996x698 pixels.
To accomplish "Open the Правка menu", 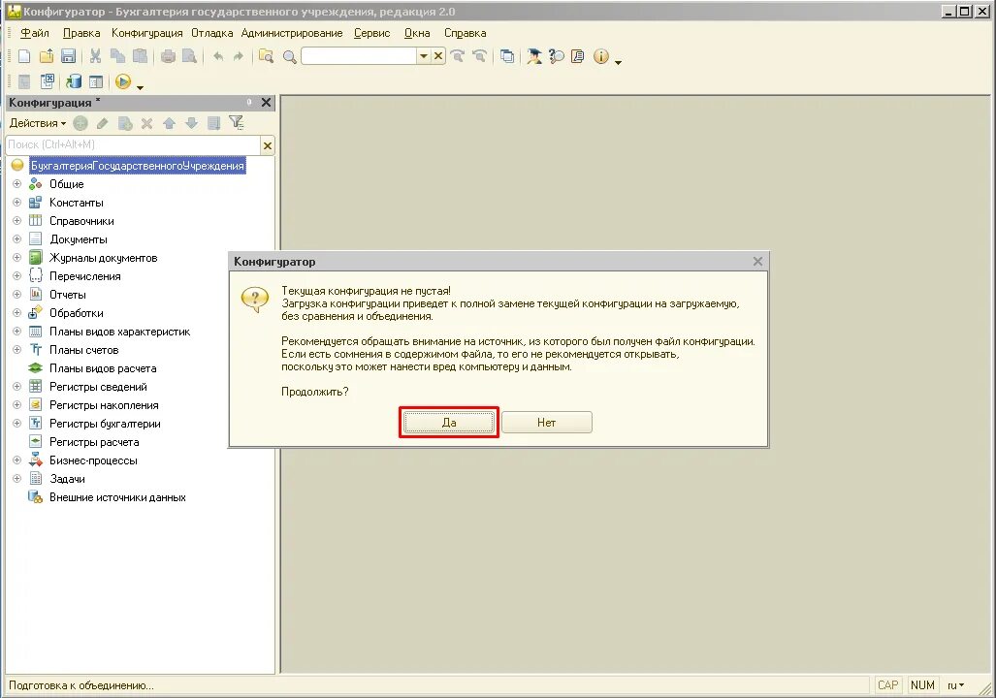I will pos(81,33).
